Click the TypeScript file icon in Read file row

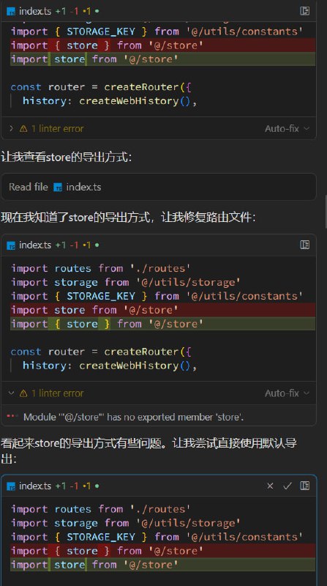coord(58,188)
